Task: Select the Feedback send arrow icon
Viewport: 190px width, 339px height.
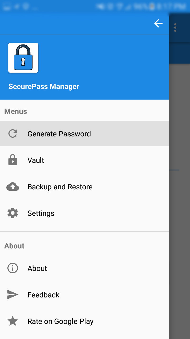Action: pyautogui.click(x=13, y=295)
